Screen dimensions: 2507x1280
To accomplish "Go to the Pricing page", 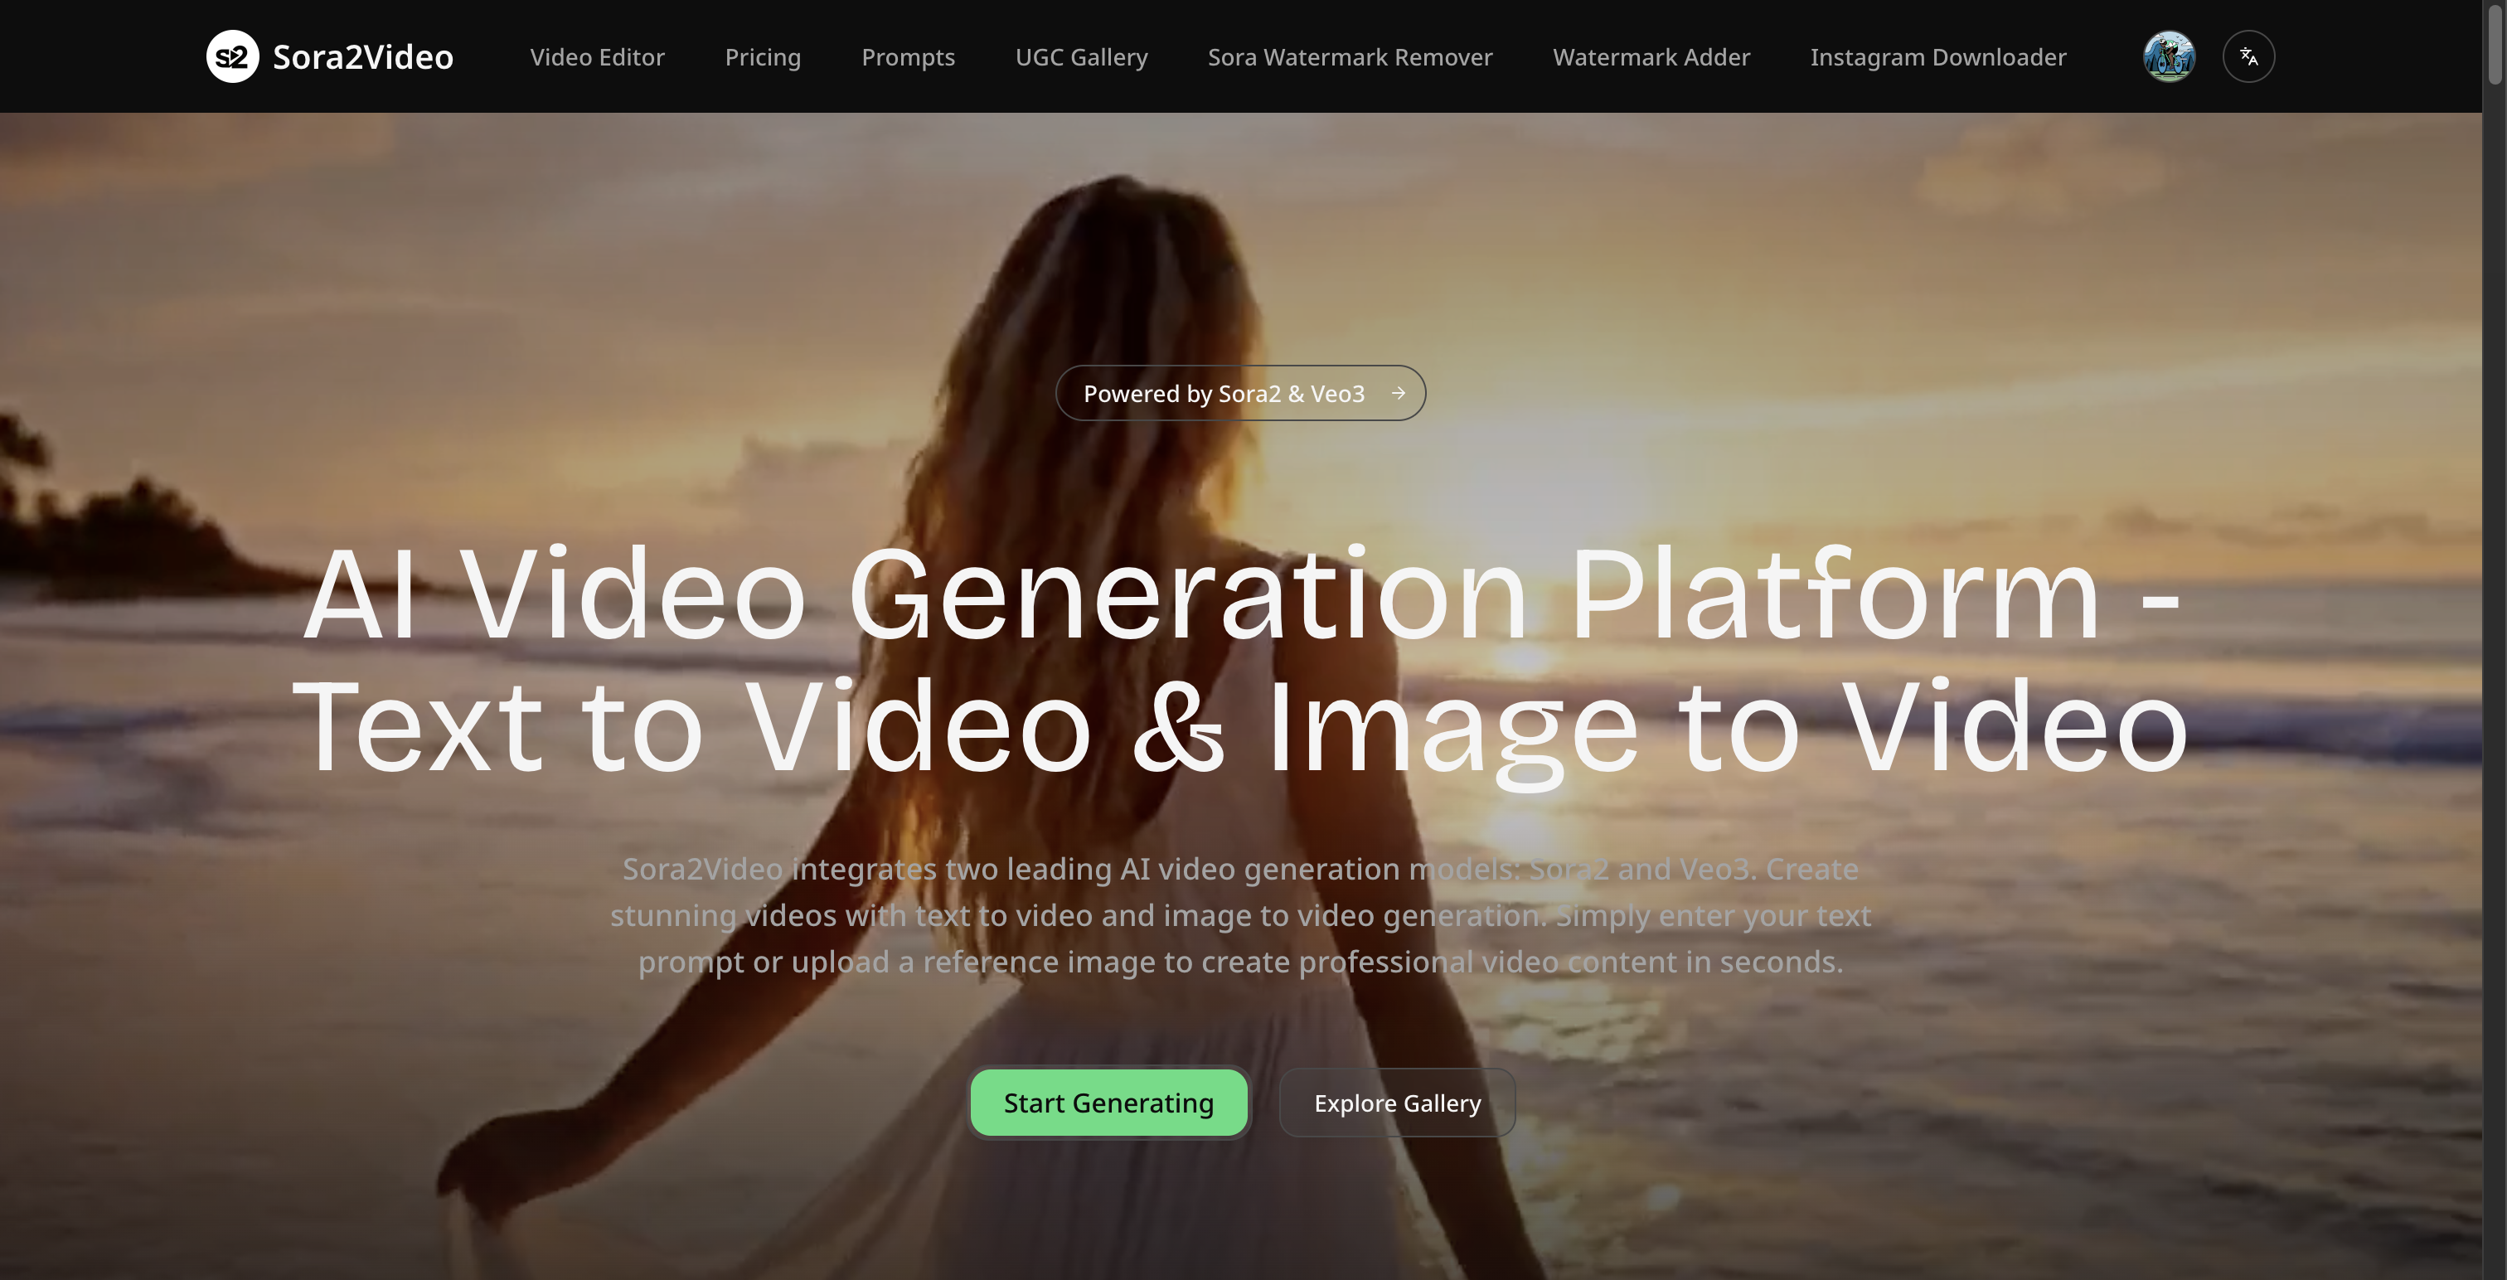I will [x=762, y=57].
